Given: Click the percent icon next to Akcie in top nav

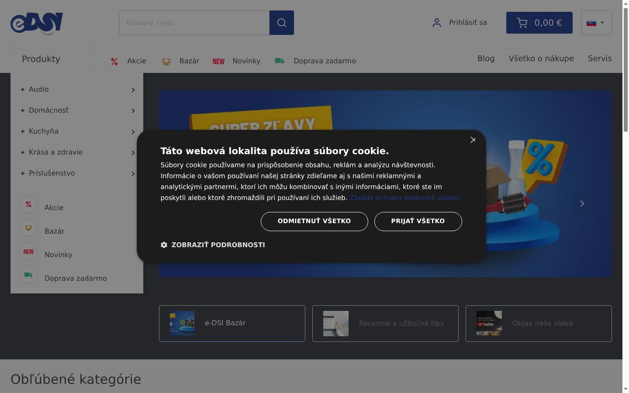Looking at the screenshot, I should (x=114, y=62).
